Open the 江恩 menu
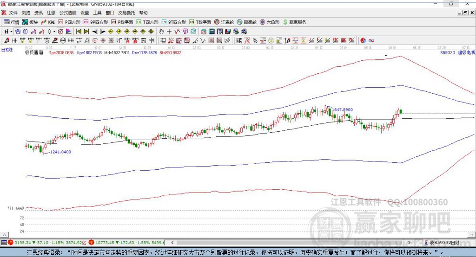Viewport: 476px width, 257px height. [x=51, y=13]
